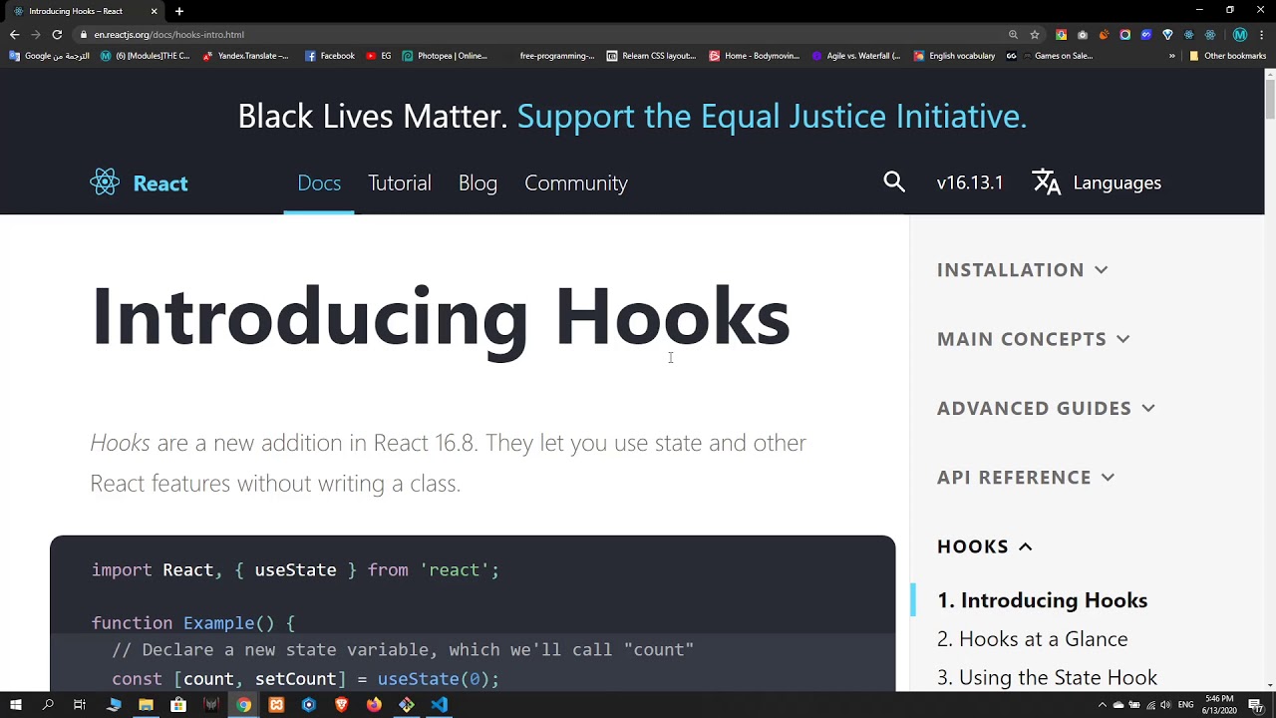Select the Introducing Hooks browser tab
Viewport: 1276px width, 718px height.
click(x=85, y=11)
